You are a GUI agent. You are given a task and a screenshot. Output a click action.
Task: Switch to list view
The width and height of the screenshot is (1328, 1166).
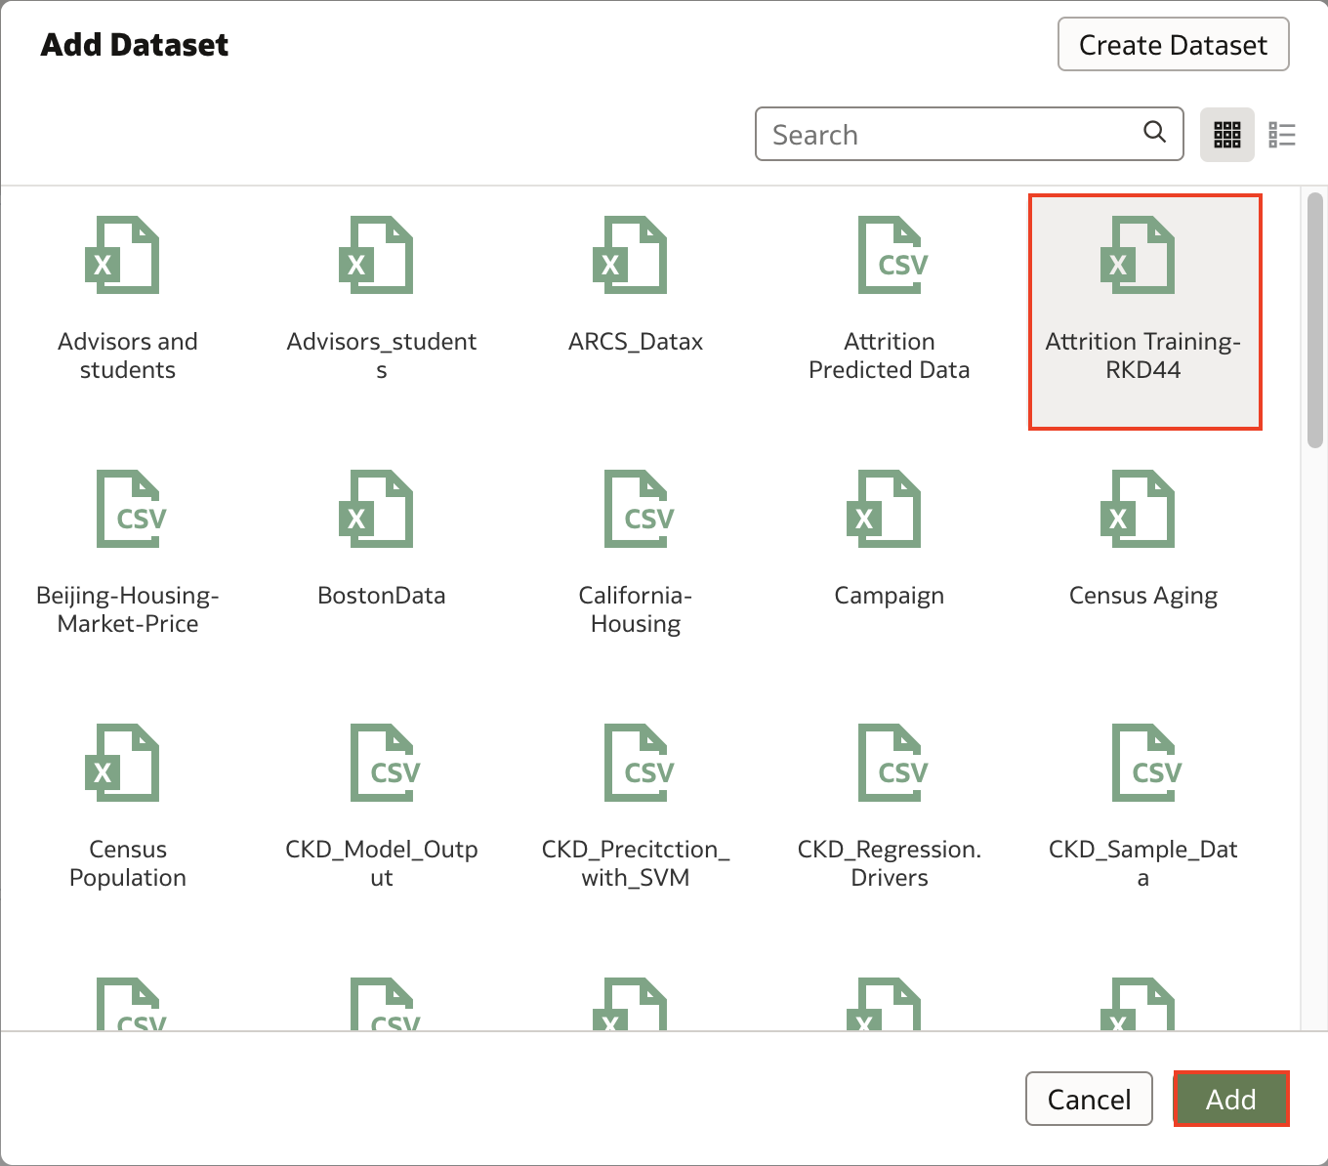point(1281,135)
